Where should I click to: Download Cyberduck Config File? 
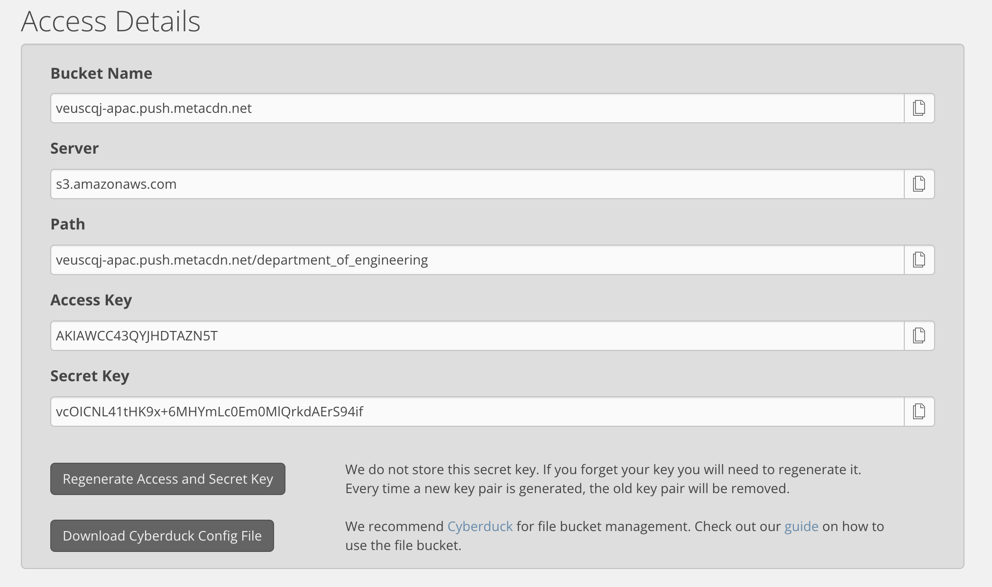click(x=162, y=536)
